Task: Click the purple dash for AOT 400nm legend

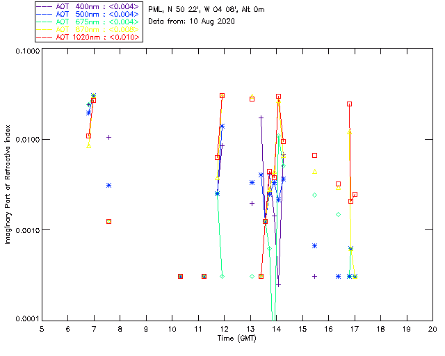Action: tap(44, 6)
